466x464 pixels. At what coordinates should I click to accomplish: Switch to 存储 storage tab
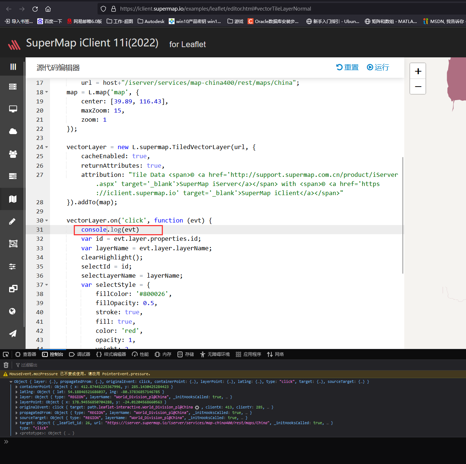tap(186, 354)
